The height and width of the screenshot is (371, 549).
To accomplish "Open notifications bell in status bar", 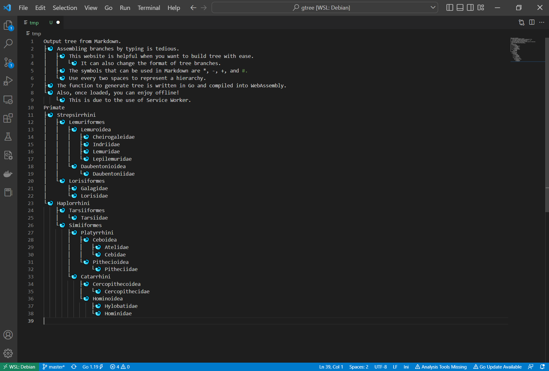I will coord(542,367).
